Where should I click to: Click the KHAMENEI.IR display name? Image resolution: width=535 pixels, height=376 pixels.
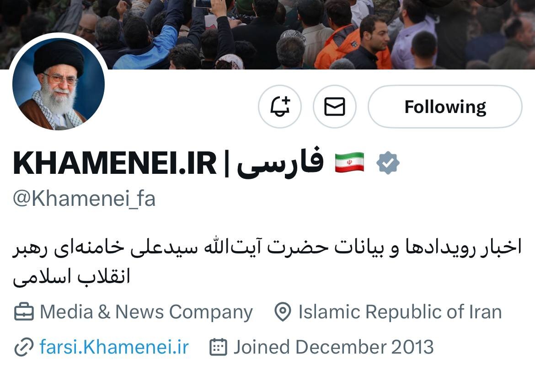coord(115,163)
